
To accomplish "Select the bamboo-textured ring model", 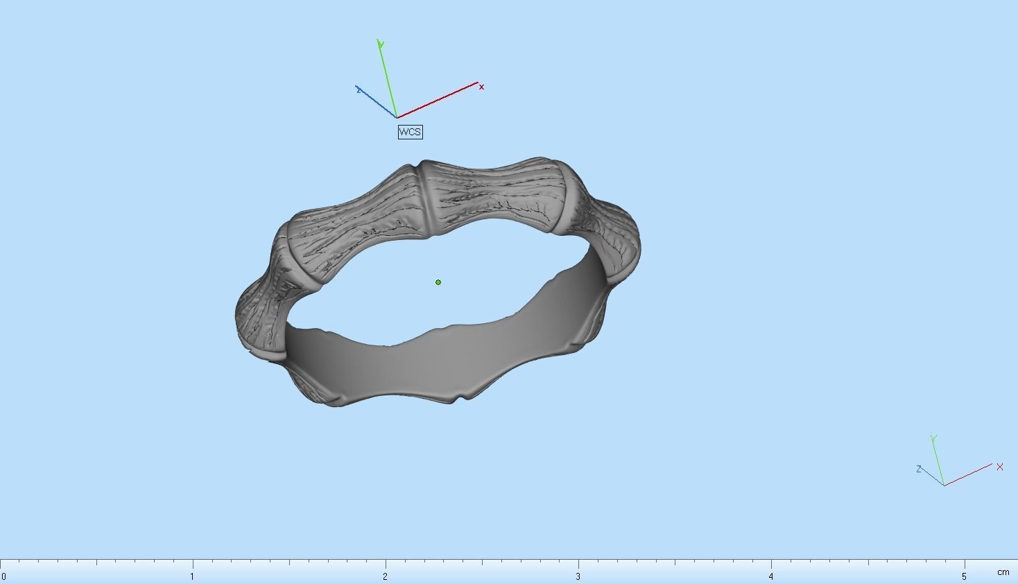I will pyautogui.click(x=438, y=282).
